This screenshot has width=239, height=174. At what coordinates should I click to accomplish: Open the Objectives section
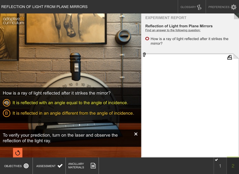coord(16,166)
